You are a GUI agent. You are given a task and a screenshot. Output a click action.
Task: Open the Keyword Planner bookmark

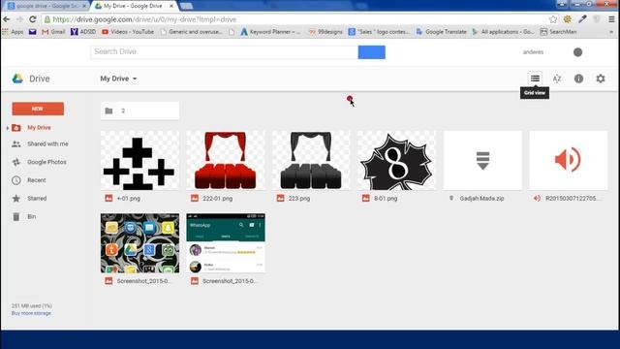click(270, 32)
